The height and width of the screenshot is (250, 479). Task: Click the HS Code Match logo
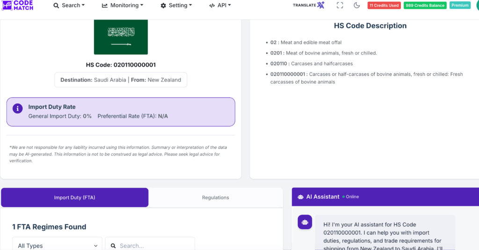click(x=18, y=5)
